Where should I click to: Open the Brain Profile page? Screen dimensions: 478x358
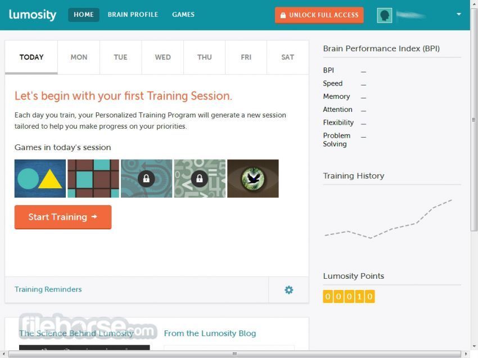tap(133, 15)
